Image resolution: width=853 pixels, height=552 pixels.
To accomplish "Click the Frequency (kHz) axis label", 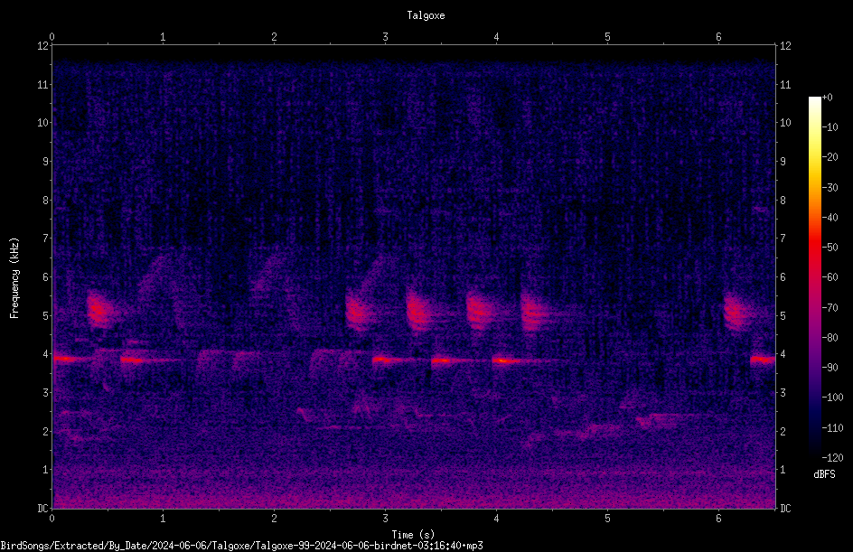I will point(14,278).
